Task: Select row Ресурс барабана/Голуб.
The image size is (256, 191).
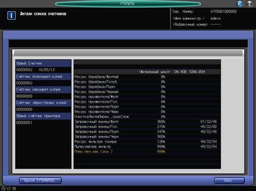Action: coord(147,82)
